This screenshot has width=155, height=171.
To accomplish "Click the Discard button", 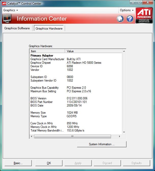I will [107, 163].
